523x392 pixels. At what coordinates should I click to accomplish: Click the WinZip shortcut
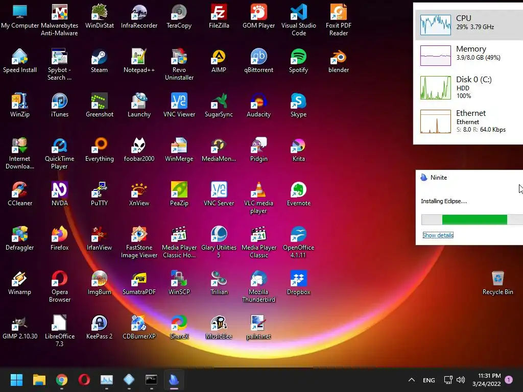[x=20, y=105]
